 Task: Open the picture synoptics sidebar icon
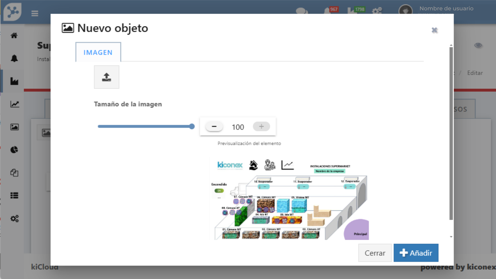pos(14,127)
